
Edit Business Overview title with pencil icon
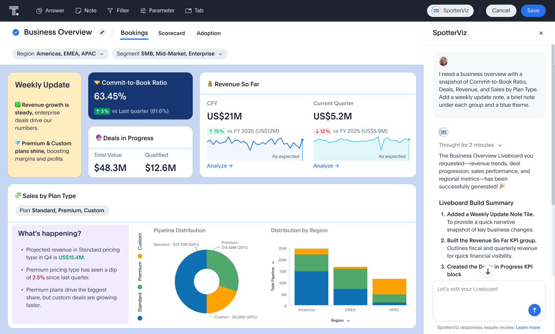[102, 32]
